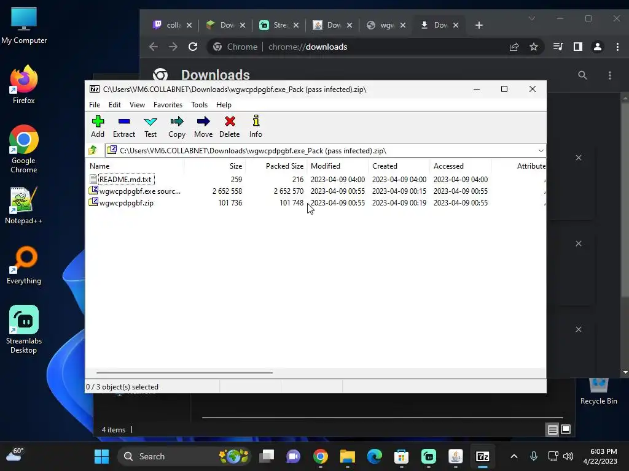The width and height of the screenshot is (629, 471).
Task: Open Chrome's media control icon
Action: coord(558,47)
